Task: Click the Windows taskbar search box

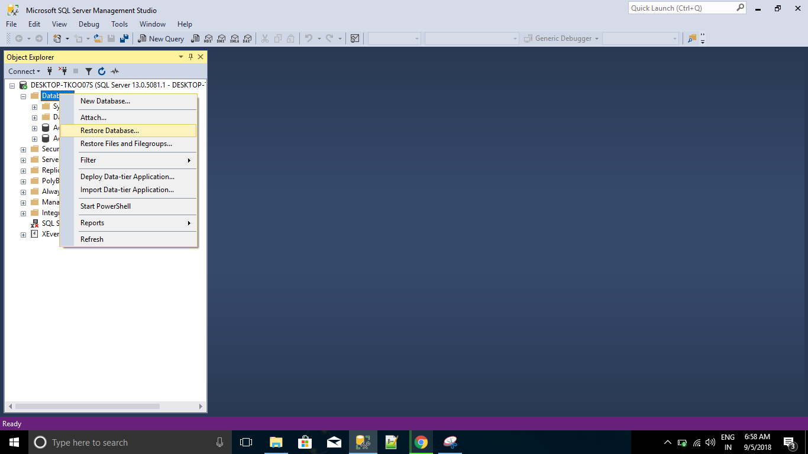Action: pos(131,442)
